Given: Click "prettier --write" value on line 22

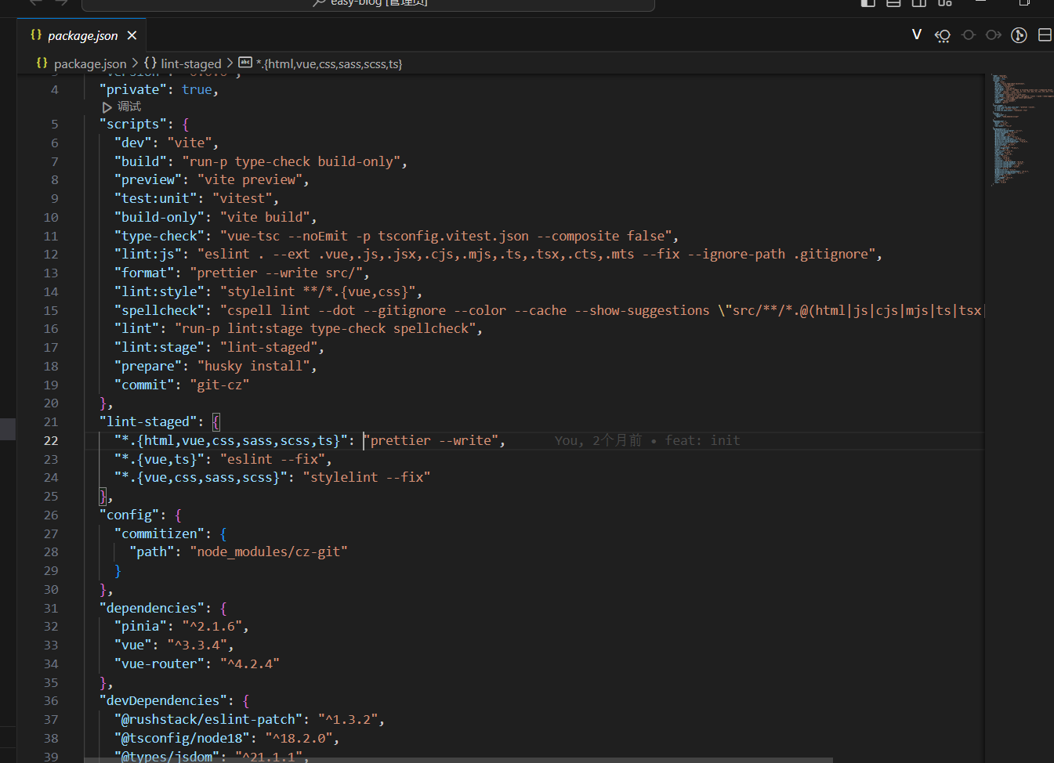Looking at the screenshot, I should pyautogui.click(x=431, y=440).
